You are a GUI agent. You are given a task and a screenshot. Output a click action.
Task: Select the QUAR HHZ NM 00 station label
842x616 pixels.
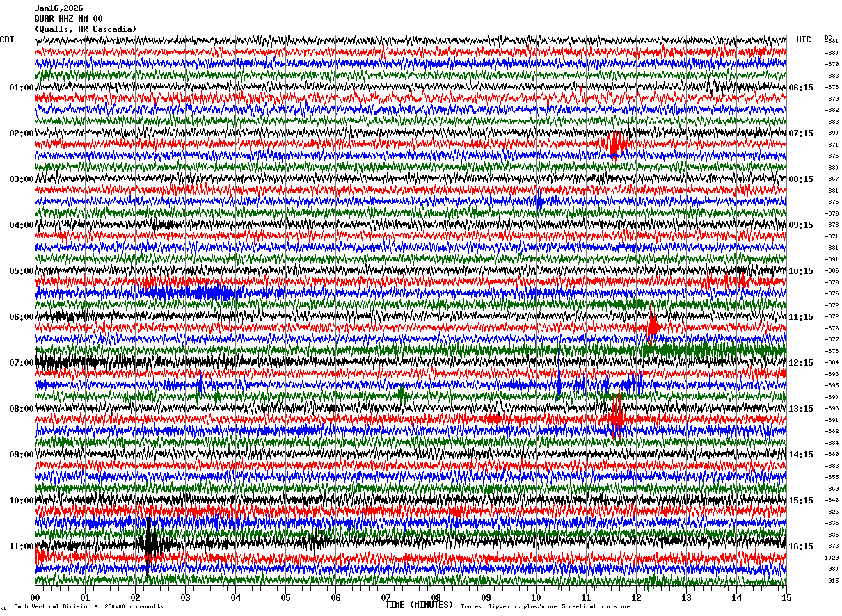(68, 19)
